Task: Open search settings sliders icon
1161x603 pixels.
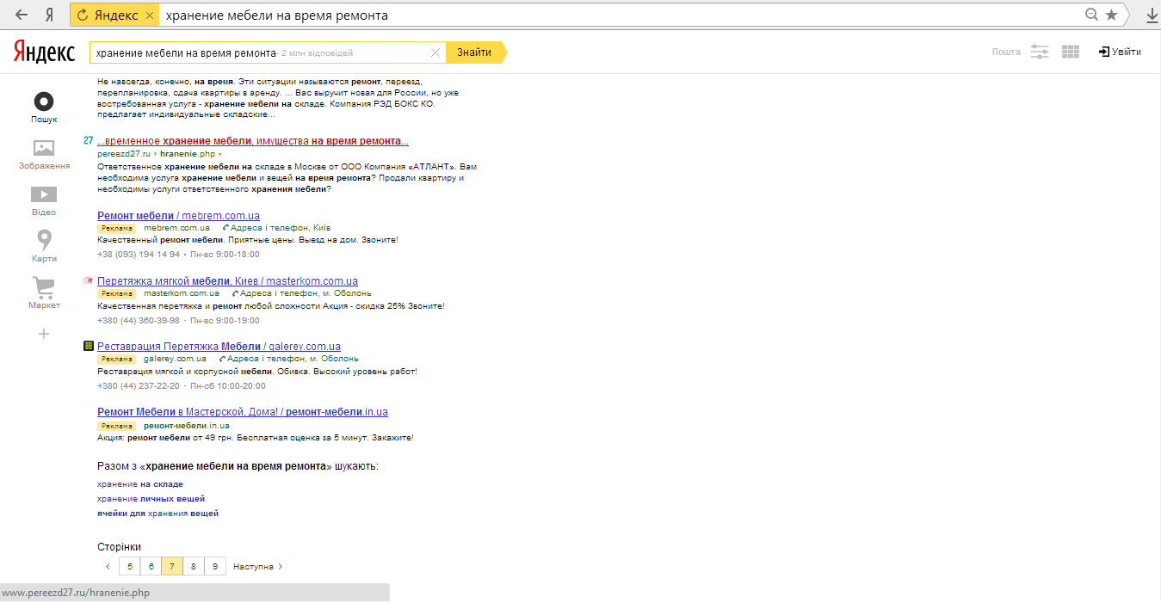Action: pos(1040,52)
